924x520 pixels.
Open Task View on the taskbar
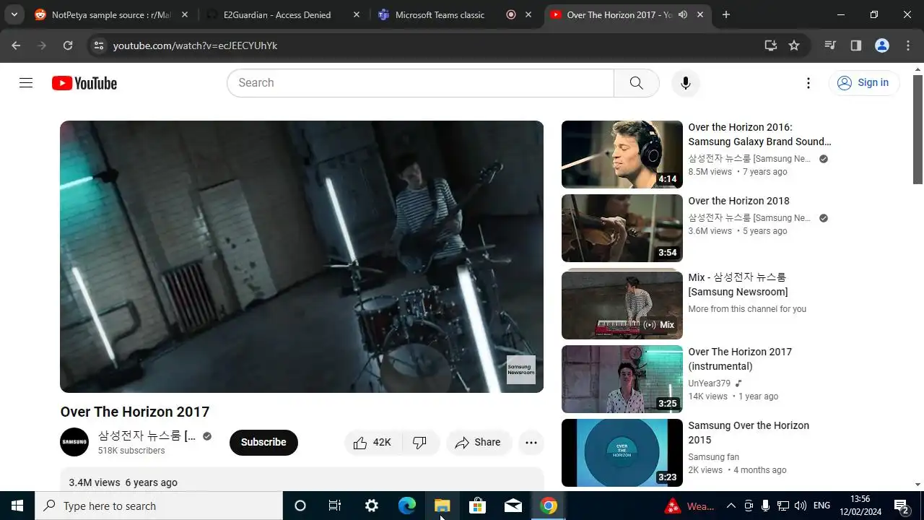(335, 506)
